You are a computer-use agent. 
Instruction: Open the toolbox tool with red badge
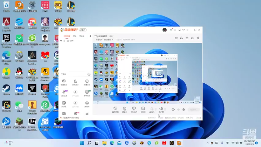(x=76, y=114)
